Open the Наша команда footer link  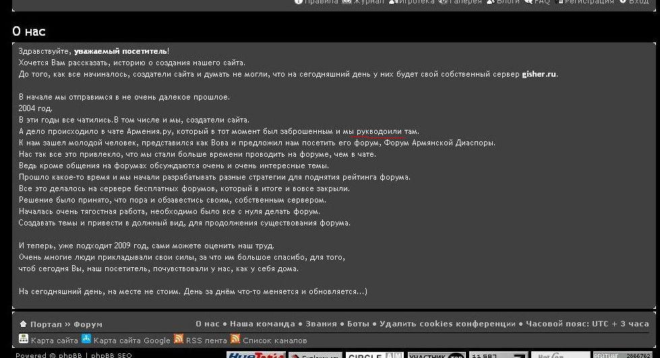coord(267,324)
